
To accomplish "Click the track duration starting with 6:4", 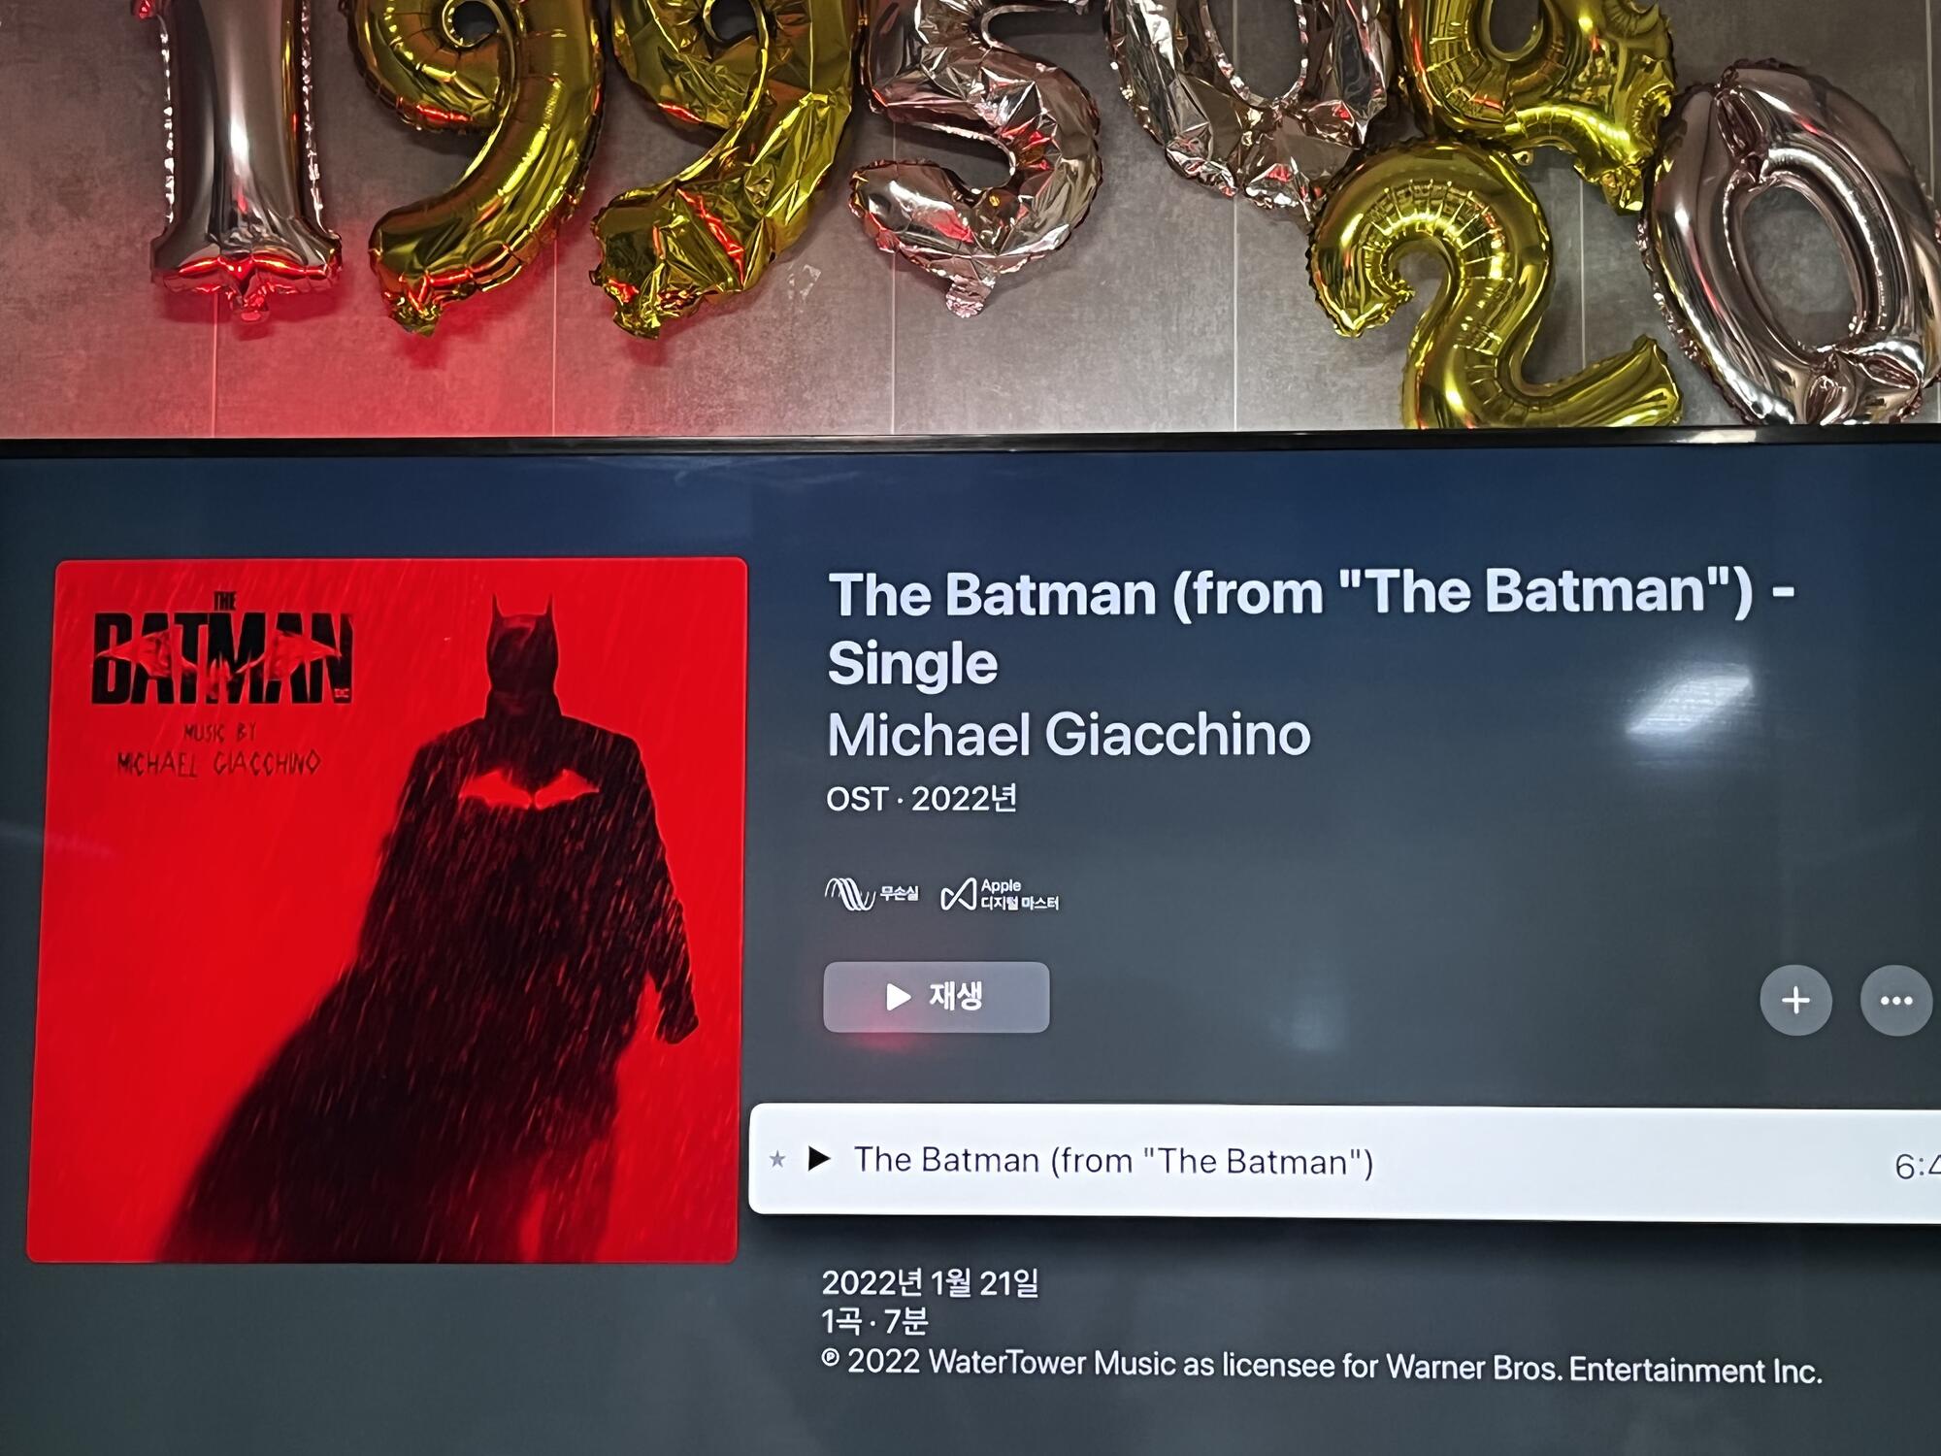I will click(x=1917, y=1166).
